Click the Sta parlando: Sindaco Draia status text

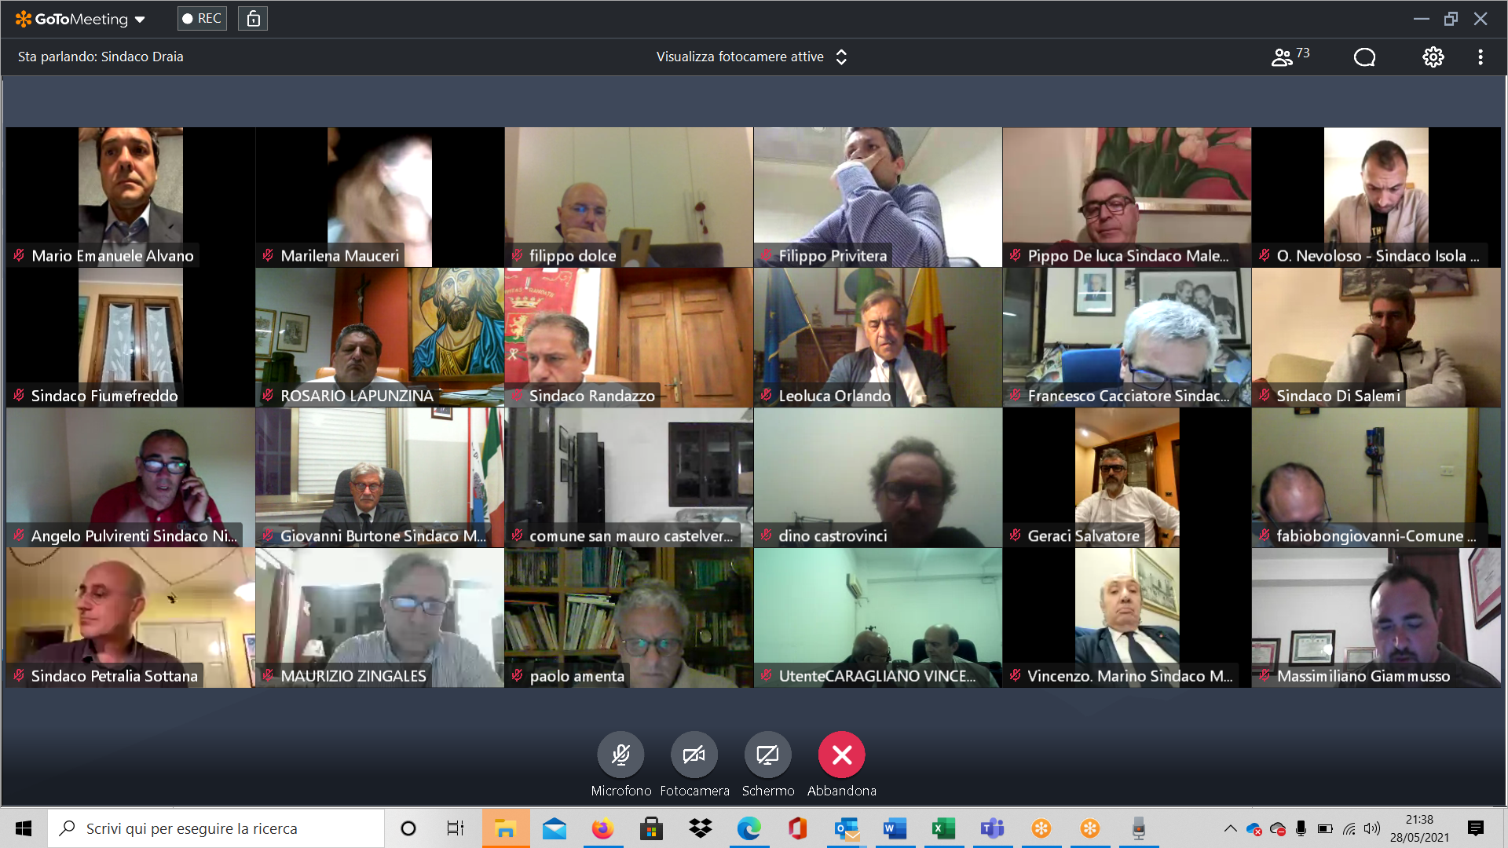101,57
